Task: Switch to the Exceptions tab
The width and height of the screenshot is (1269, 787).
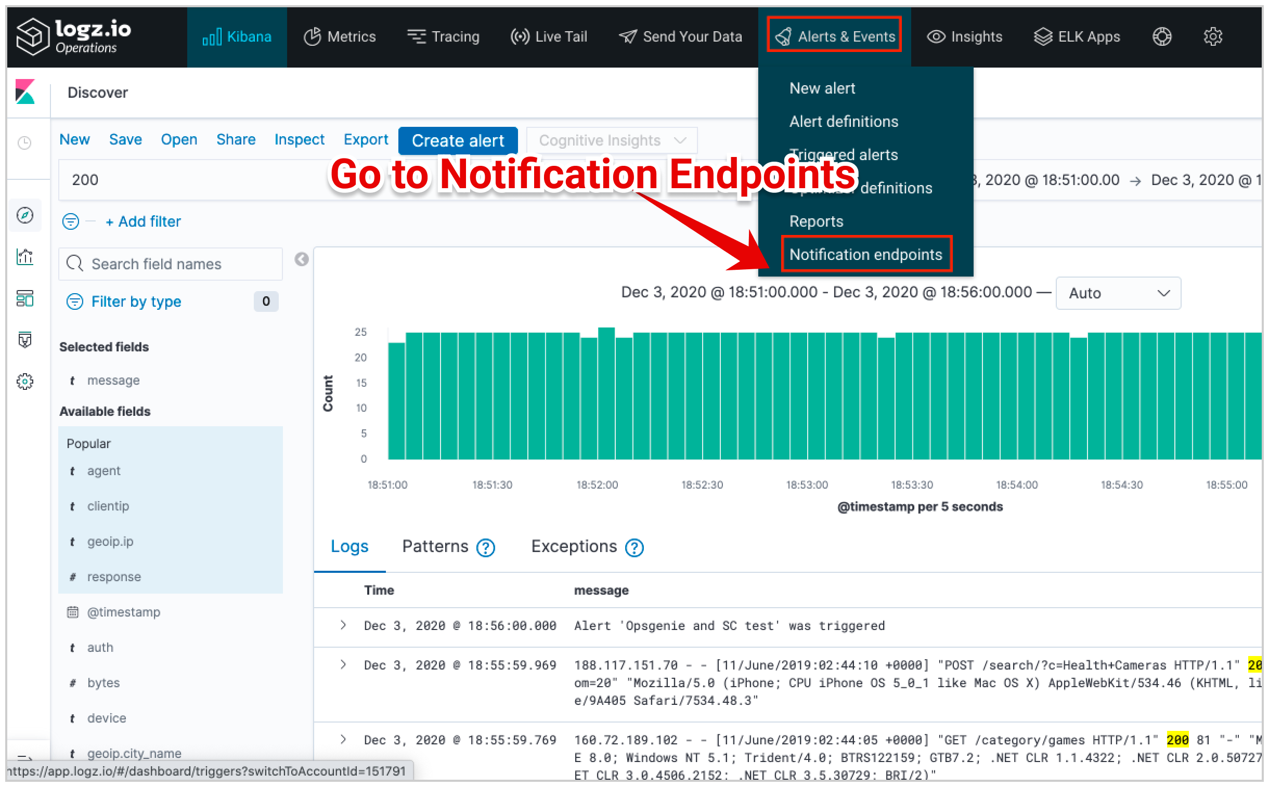Action: pyautogui.click(x=573, y=546)
